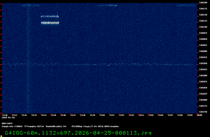Click the FFTsamples 262144 text

[35, 126]
